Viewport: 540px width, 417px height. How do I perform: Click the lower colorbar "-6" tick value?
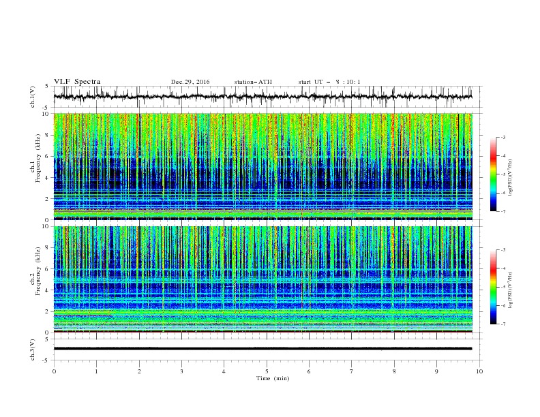502,306
